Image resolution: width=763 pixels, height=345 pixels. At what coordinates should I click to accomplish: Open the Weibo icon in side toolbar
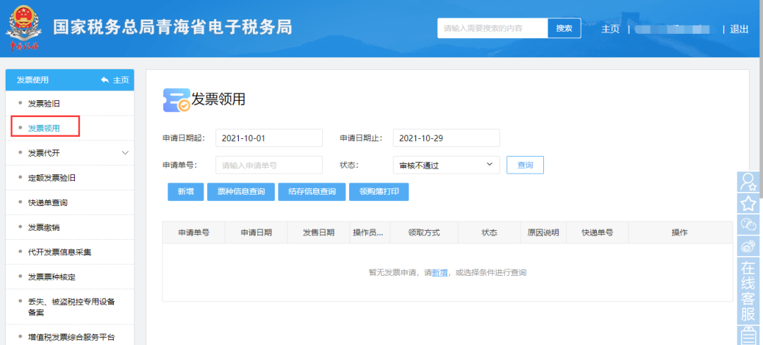748,246
